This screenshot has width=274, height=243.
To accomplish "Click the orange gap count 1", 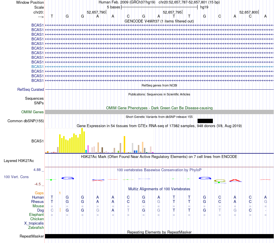I will pyautogui.click(x=60, y=193).
